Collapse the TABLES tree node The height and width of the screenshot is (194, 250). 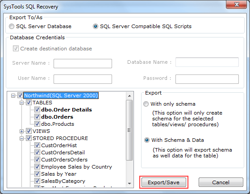pyautogui.click(x=21, y=103)
